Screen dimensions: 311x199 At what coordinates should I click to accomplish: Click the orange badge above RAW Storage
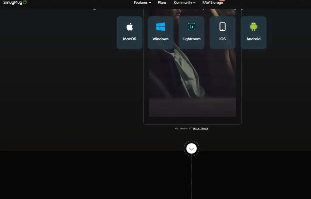click(x=222, y=1)
